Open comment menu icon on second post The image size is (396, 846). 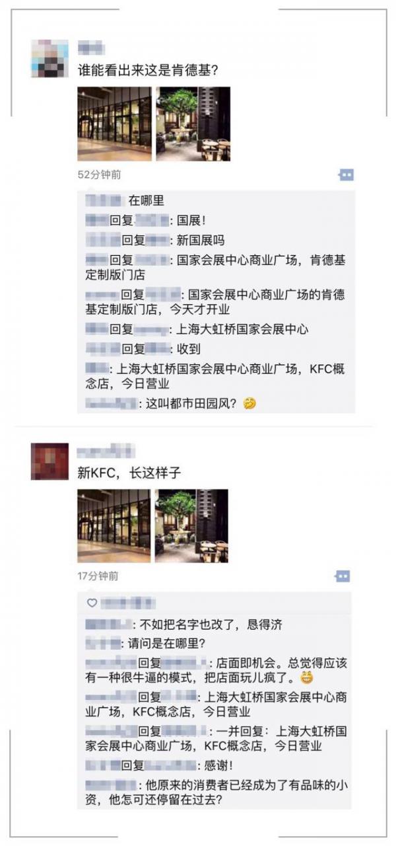pyautogui.click(x=343, y=576)
